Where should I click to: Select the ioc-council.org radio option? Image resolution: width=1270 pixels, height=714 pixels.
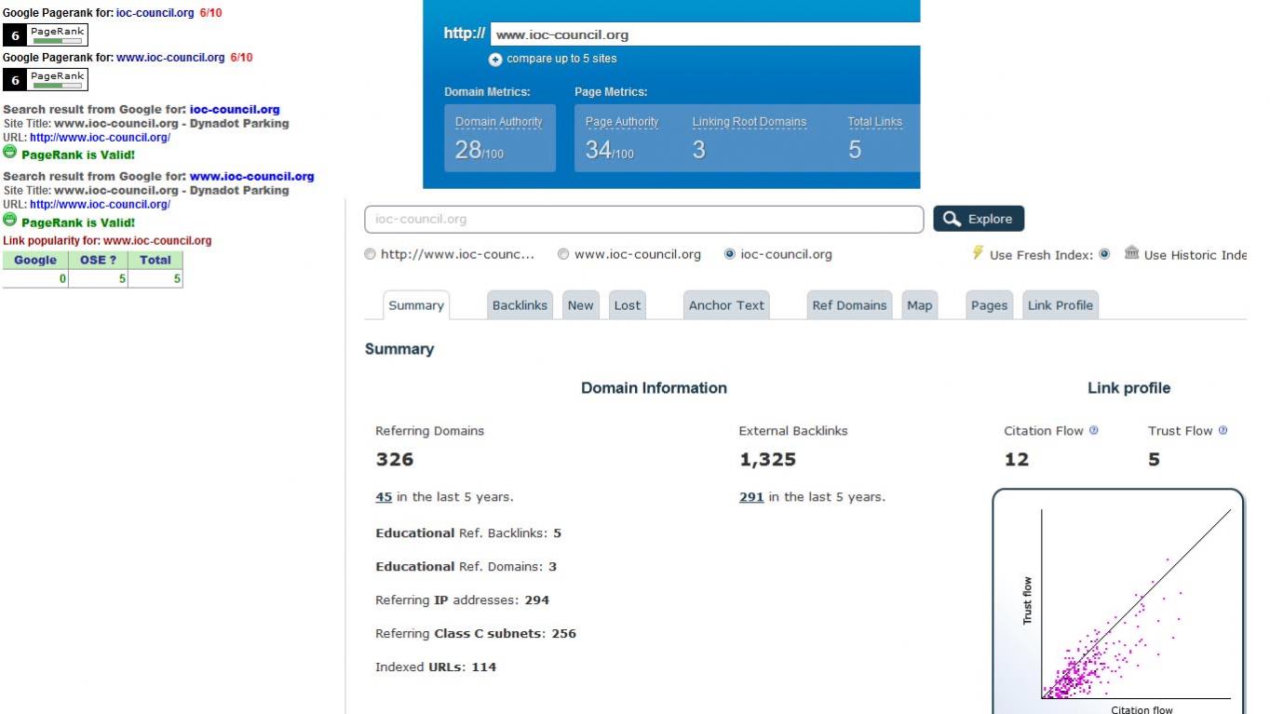point(730,254)
